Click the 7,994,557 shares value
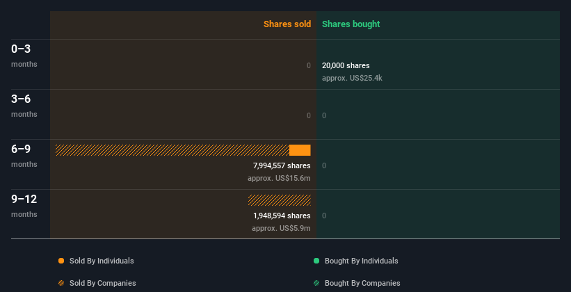571x292 pixels. pyautogui.click(x=282, y=165)
